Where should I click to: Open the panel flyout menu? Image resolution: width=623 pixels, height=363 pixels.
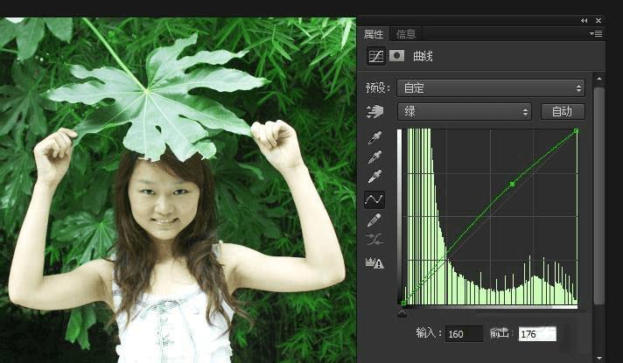(x=597, y=34)
